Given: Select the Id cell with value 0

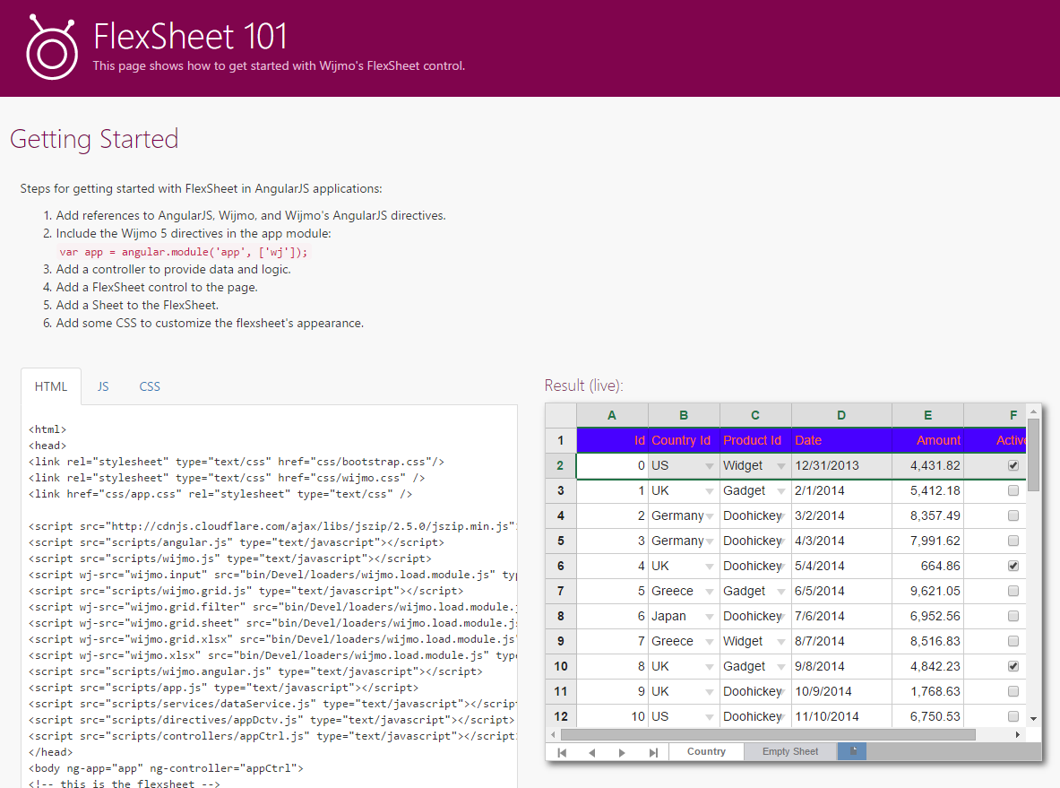Looking at the screenshot, I should pyautogui.click(x=612, y=465).
